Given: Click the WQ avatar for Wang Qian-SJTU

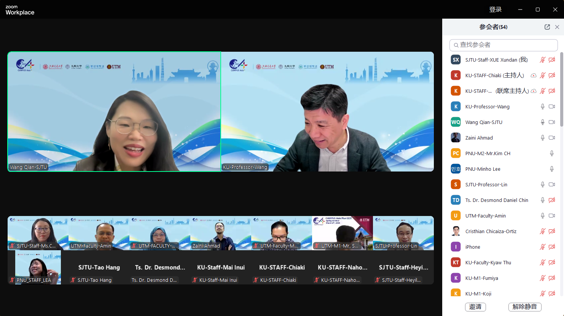Looking at the screenshot, I should [x=456, y=122].
